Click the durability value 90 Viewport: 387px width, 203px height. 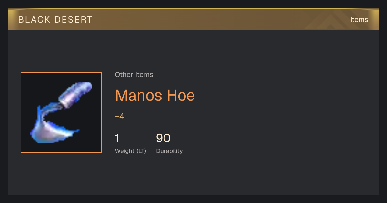tap(163, 138)
